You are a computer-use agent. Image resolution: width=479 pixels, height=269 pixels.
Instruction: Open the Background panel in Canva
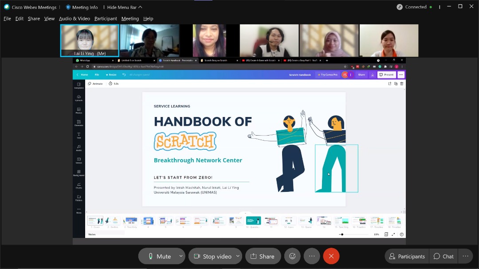[x=79, y=173]
